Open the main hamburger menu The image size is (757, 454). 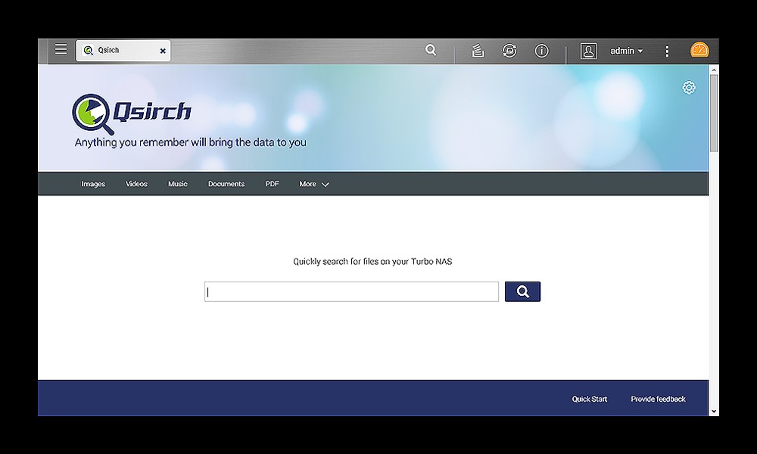pos(61,50)
